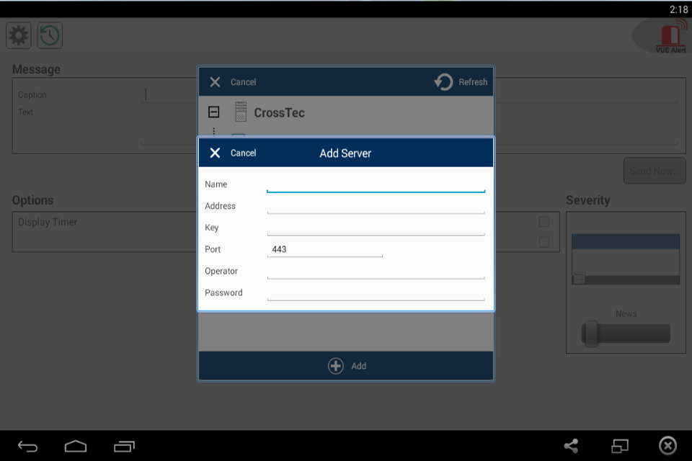692x461 pixels.
Task: Focus the Name input field
Action: click(376, 184)
